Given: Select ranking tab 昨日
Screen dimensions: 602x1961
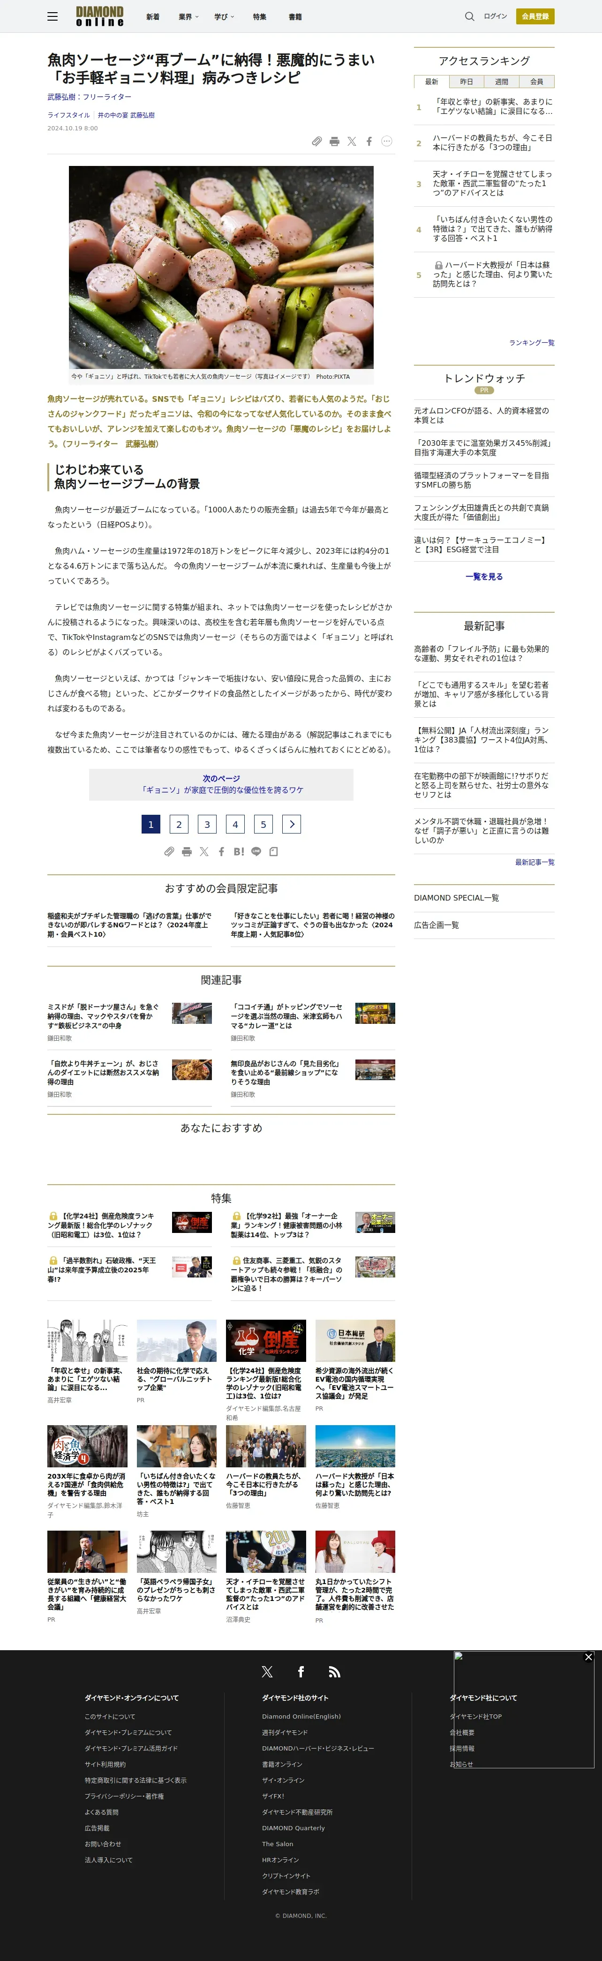Looking at the screenshot, I should coord(467,82).
